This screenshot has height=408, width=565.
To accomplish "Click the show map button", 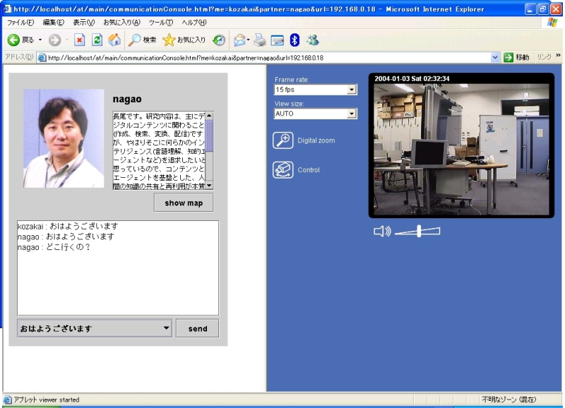I will [184, 203].
